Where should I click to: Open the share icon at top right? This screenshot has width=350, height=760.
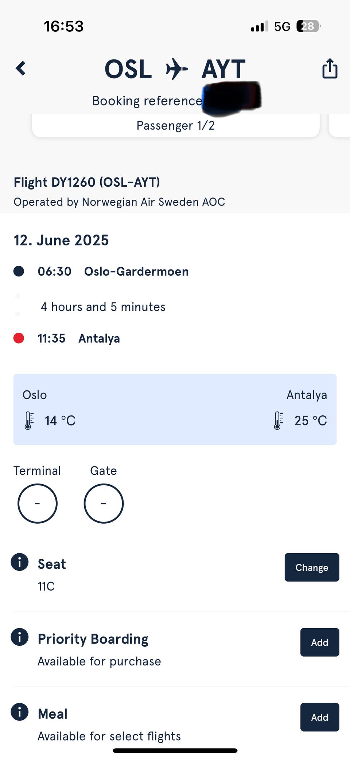330,68
